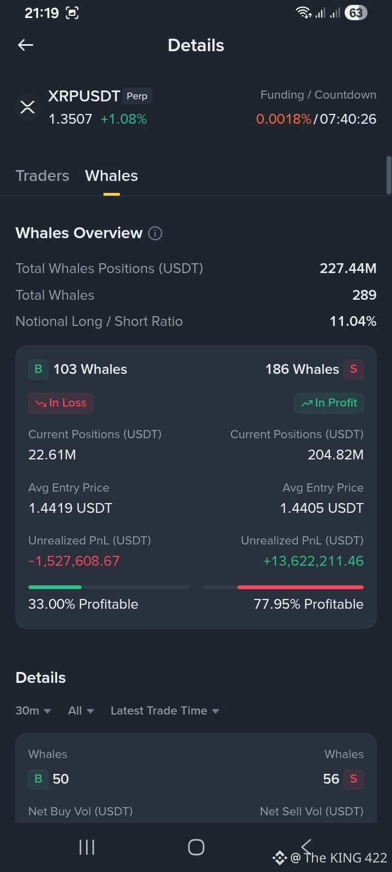This screenshot has height=872, width=392.
Task: Tap the green 33.00% Profitable progress bar
Action: (x=109, y=587)
